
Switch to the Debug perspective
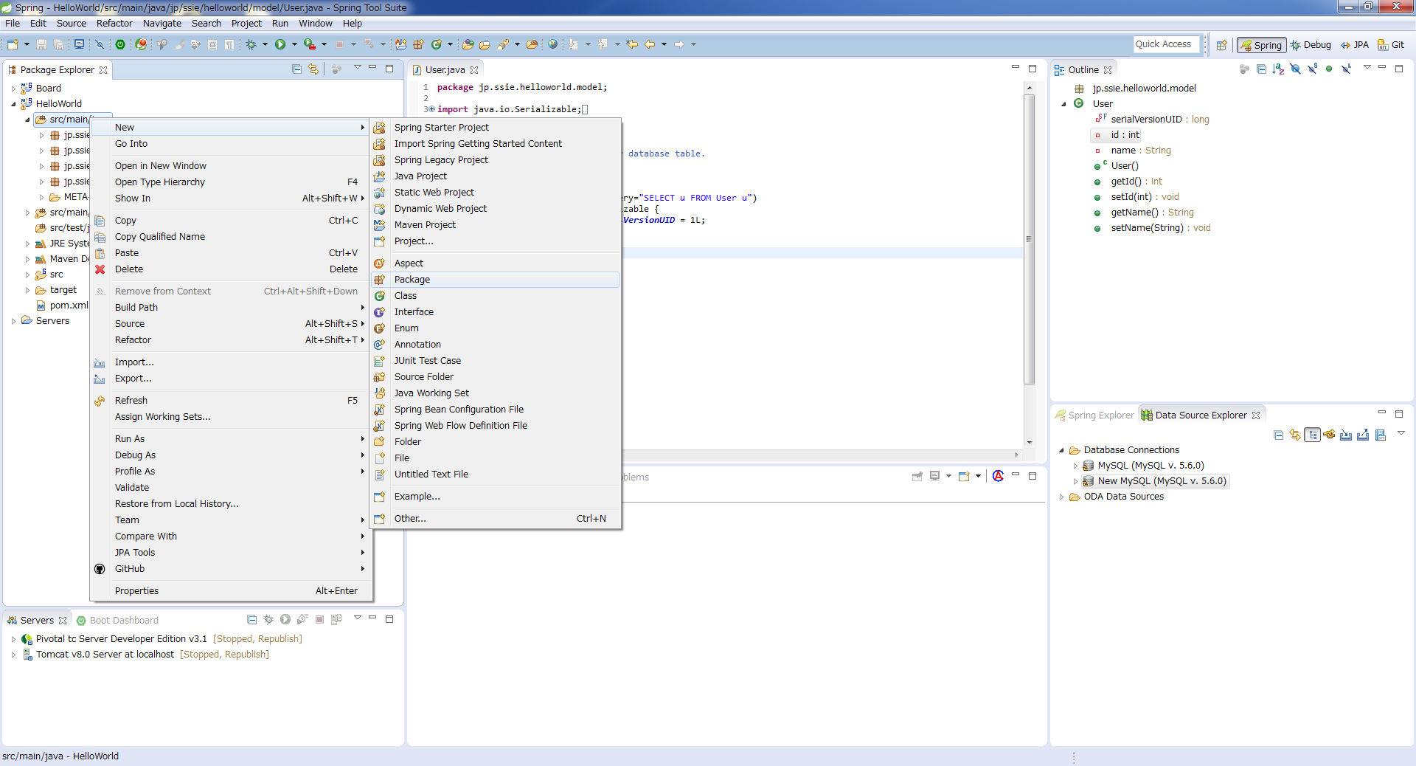pyautogui.click(x=1311, y=45)
